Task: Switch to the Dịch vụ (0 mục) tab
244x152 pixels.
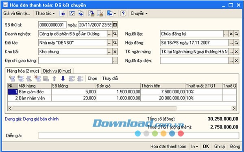Action: (57, 71)
